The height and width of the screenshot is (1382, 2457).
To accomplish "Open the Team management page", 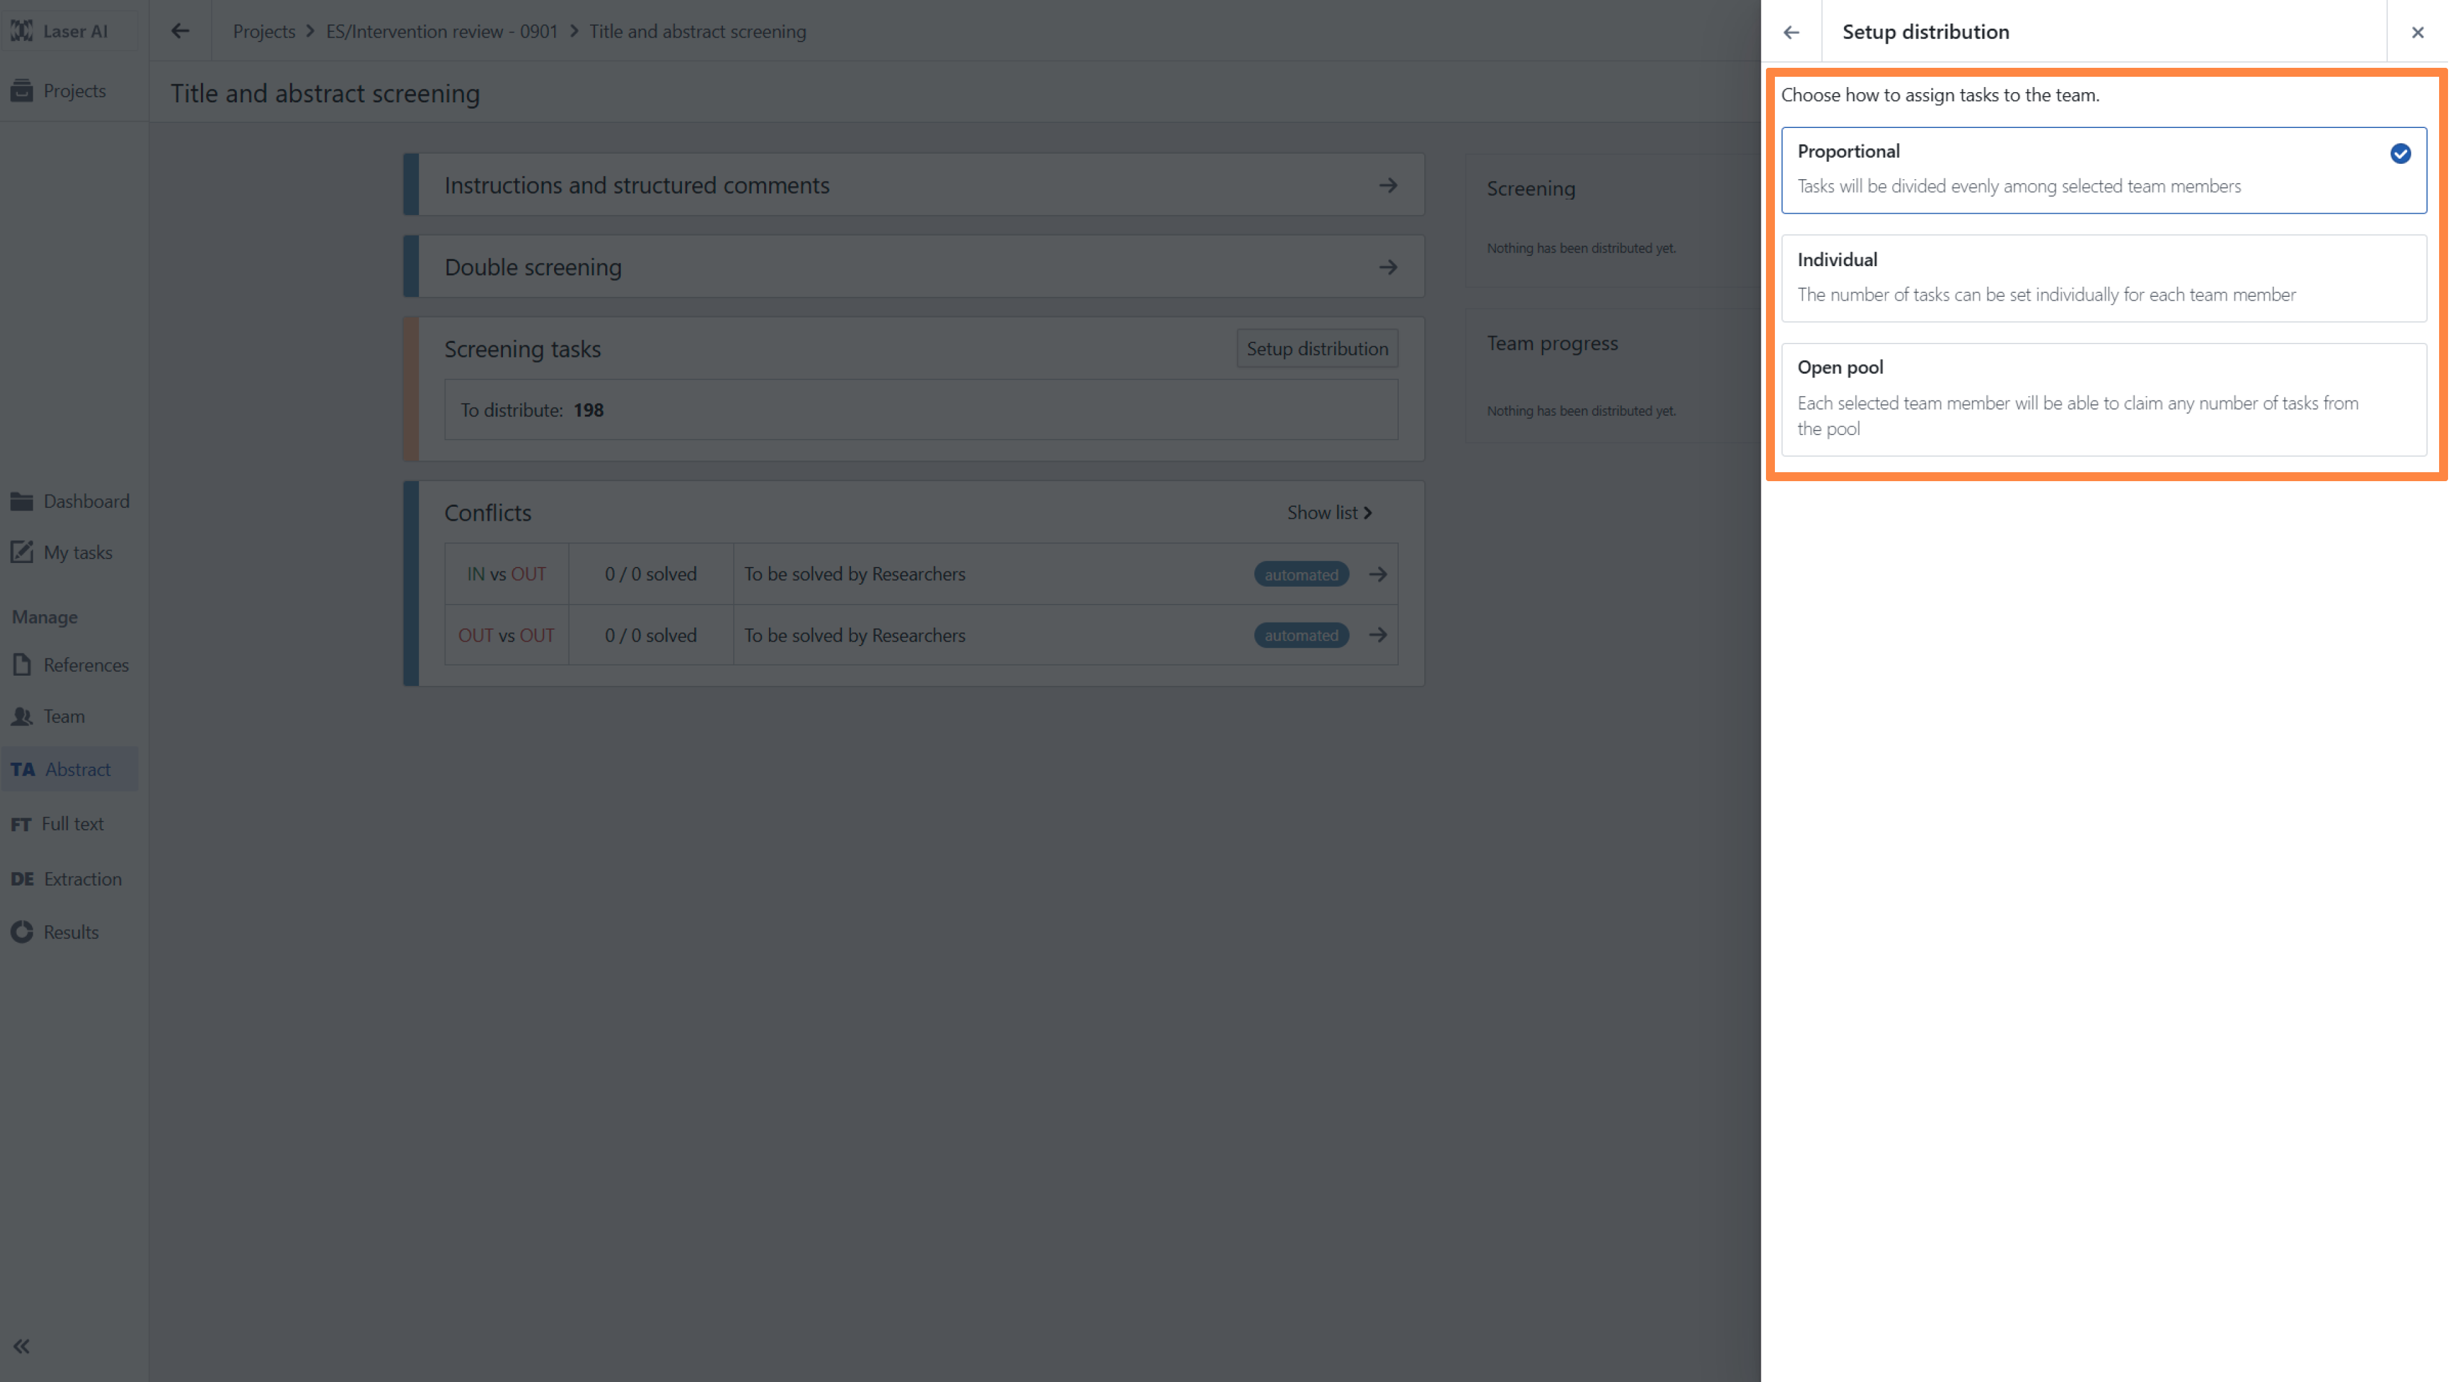I will 63,717.
